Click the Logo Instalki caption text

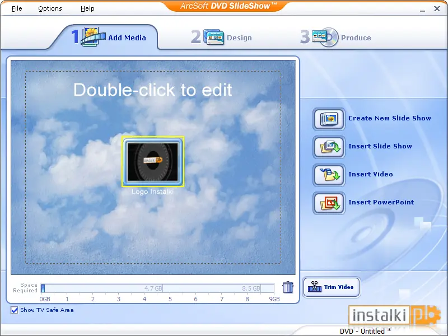[152, 192]
